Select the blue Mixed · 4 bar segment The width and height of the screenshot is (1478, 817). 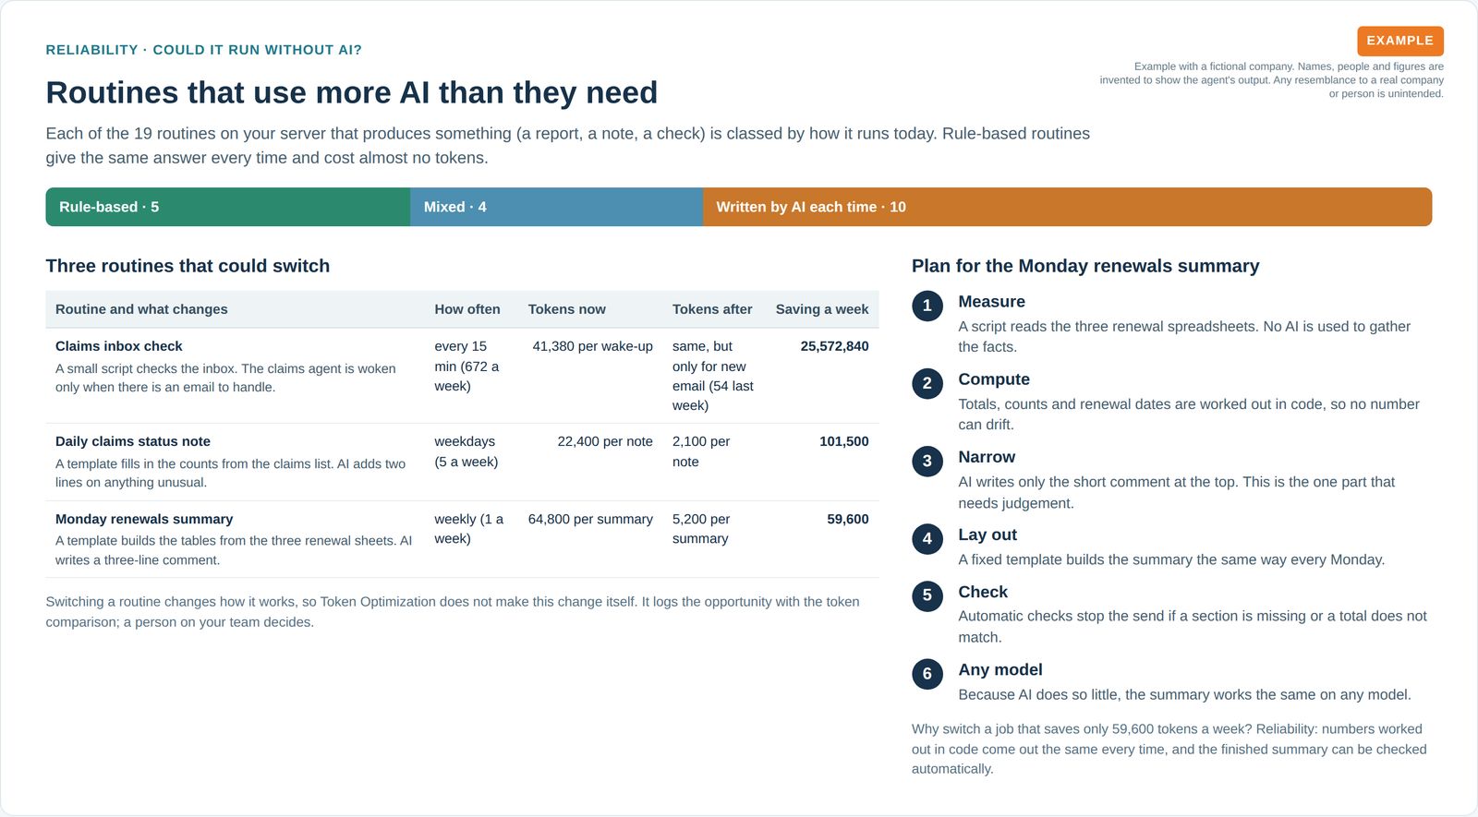tap(556, 207)
